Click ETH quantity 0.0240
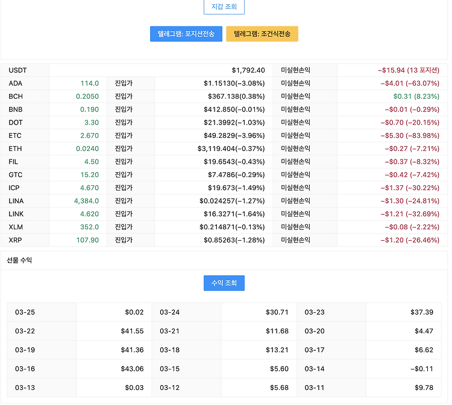Viewport: 452px width, 405px height. click(x=87, y=149)
